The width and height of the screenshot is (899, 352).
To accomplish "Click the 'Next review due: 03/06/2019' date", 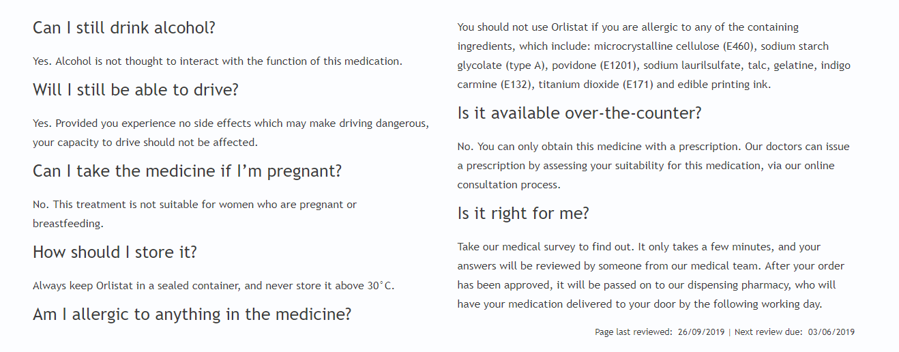I will click(x=795, y=332).
